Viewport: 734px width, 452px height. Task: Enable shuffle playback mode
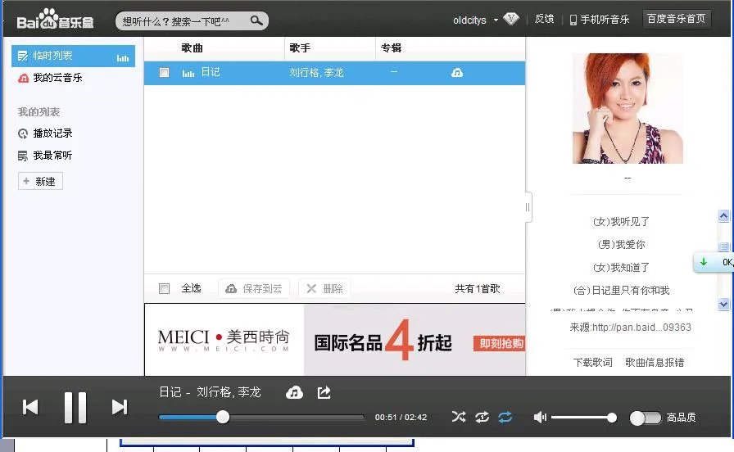459,417
